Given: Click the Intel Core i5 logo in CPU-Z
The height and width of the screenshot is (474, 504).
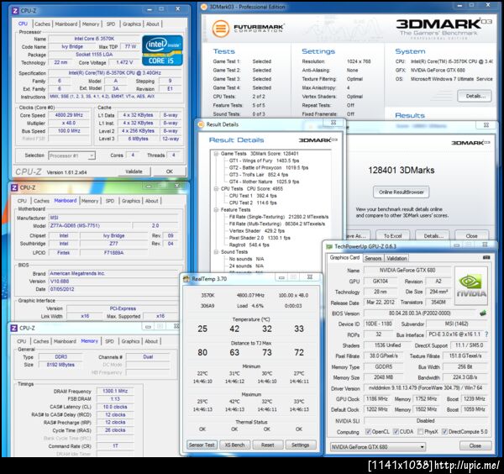Looking at the screenshot, I should (162, 50).
